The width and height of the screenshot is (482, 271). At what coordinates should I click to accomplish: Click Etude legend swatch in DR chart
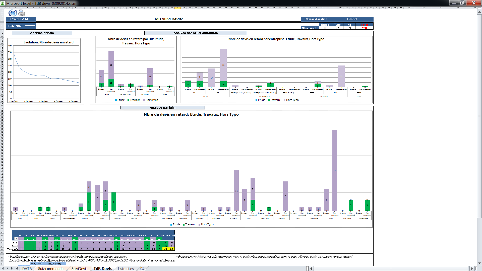pyautogui.click(x=116, y=100)
